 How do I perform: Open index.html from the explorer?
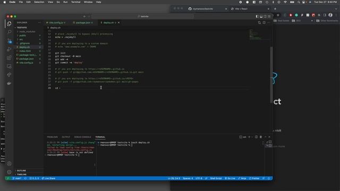point(25,51)
